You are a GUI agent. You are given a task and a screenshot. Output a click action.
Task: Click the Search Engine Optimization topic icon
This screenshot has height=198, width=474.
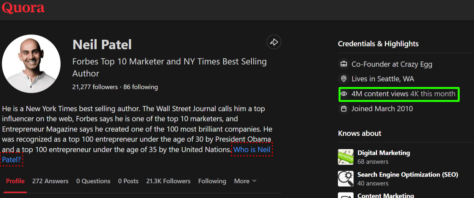tap(345, 179)
